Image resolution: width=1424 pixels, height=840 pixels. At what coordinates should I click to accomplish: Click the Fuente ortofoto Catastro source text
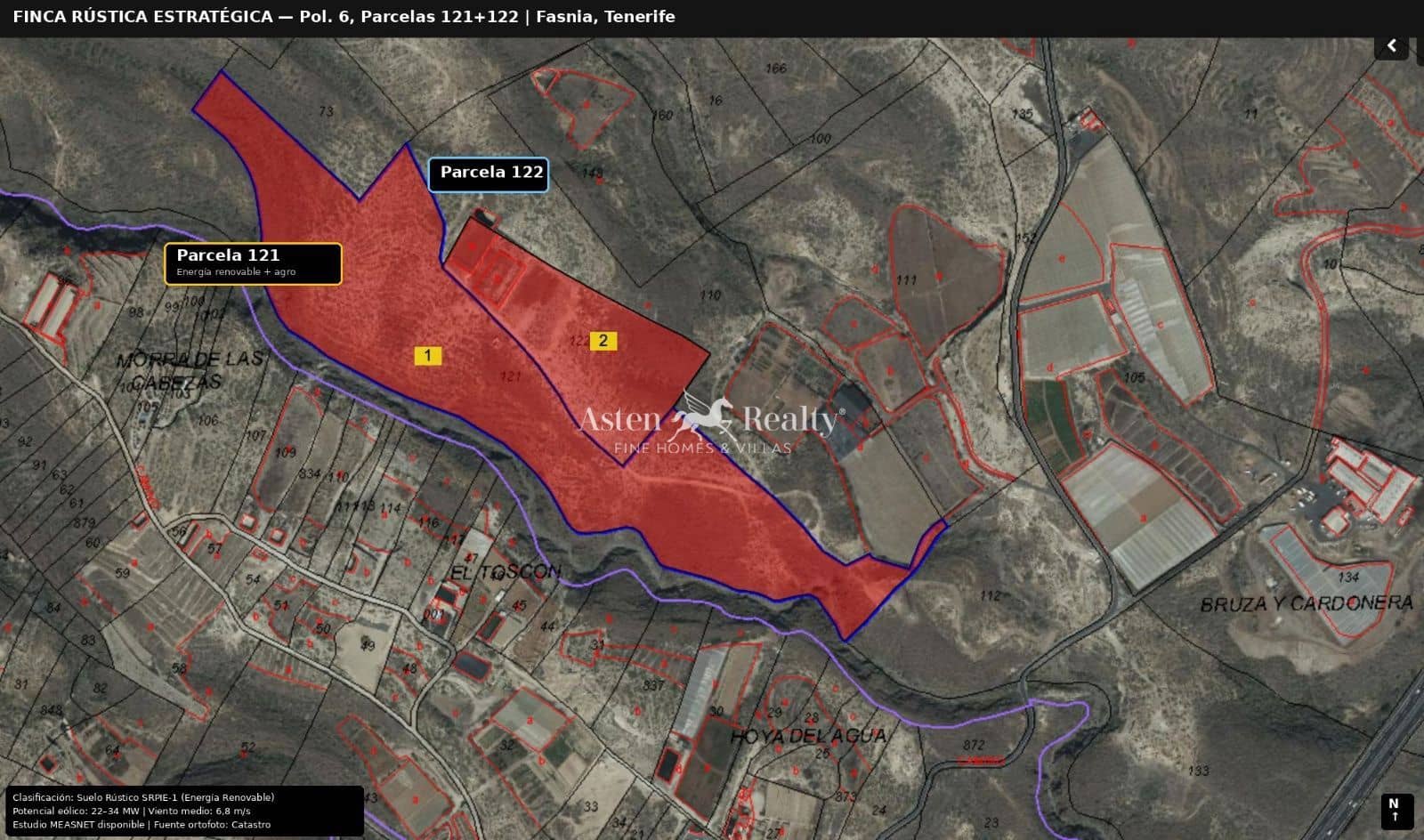coord(214,825)
